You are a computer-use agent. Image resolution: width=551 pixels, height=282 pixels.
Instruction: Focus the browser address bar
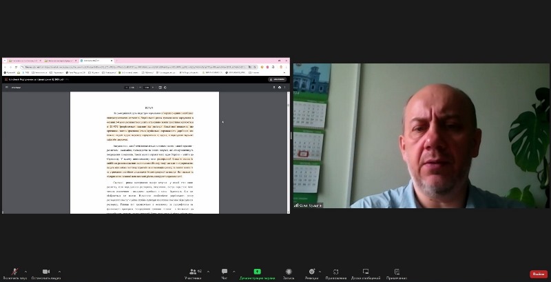tap(139, 67)
